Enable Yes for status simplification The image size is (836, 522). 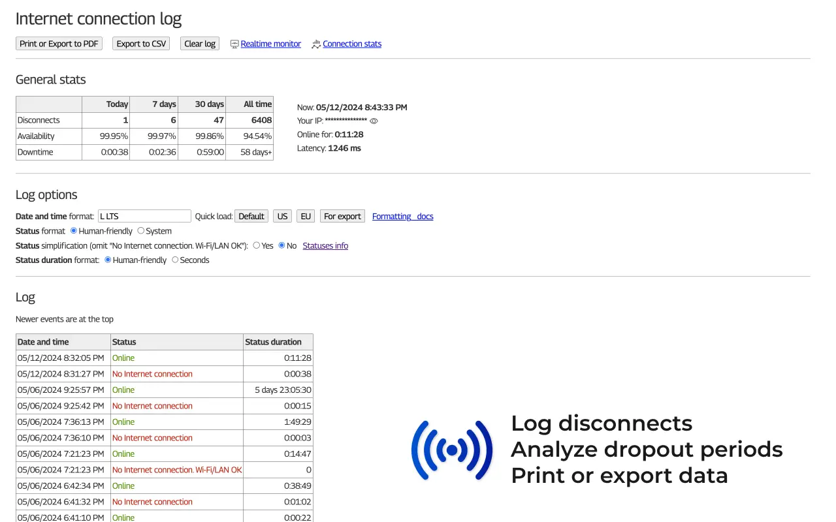[x=256, y=245]
